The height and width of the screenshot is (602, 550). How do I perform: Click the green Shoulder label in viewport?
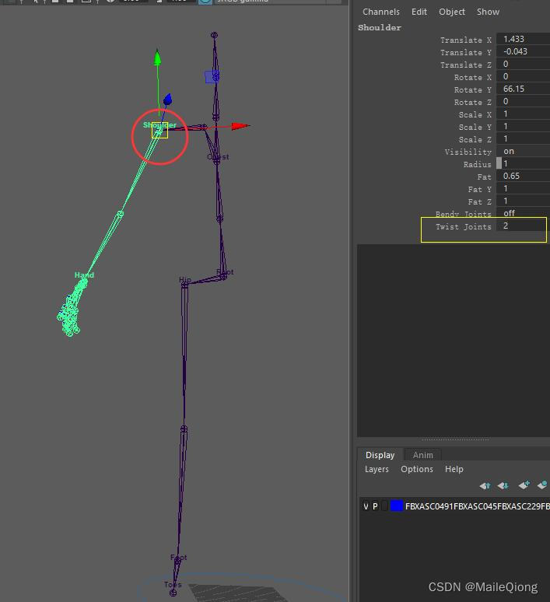pos(159,125)
